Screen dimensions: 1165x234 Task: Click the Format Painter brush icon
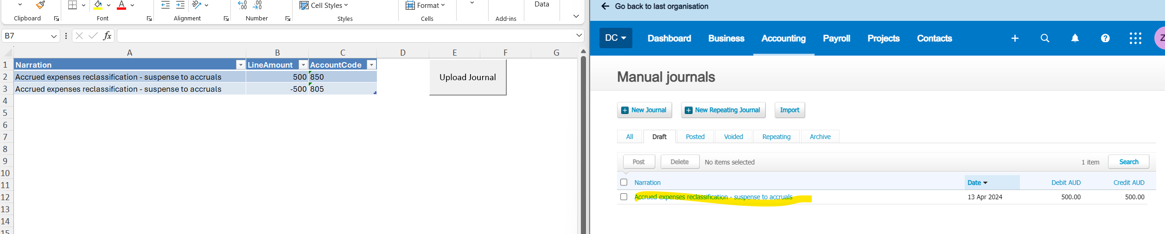tap(41, 5)
